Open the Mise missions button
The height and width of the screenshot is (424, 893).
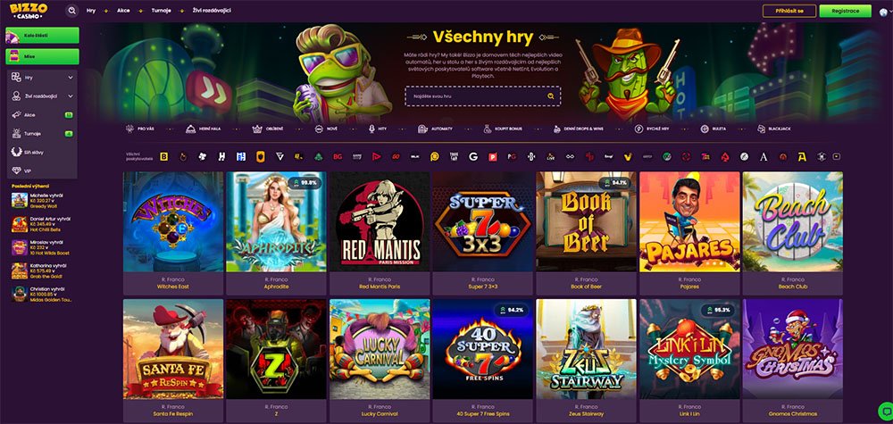click(42, 57)
